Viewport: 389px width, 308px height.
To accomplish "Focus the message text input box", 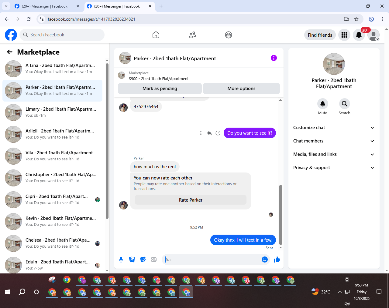I will point(212,259).
